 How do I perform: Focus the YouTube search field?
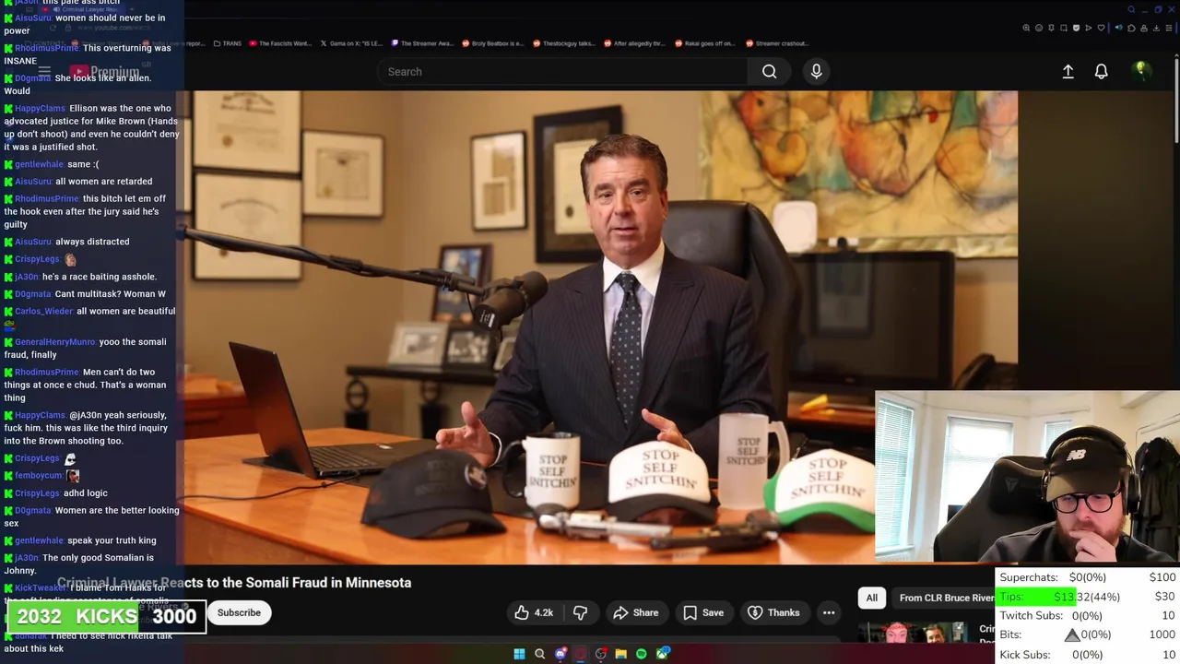tap(562, 71)
